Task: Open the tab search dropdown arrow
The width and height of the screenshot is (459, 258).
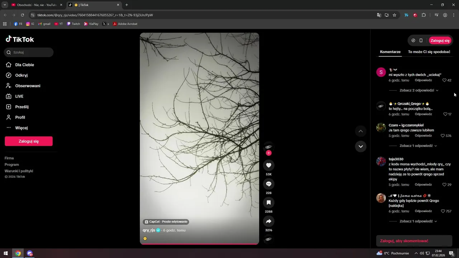Action: 5,5
